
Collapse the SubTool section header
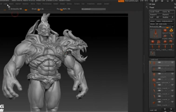coord(154,59)
